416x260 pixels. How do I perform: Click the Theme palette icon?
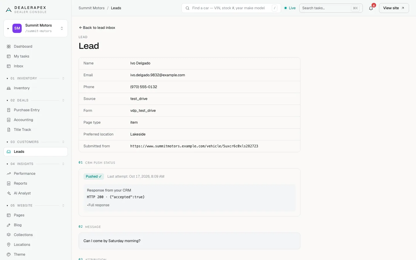(9, 255)
